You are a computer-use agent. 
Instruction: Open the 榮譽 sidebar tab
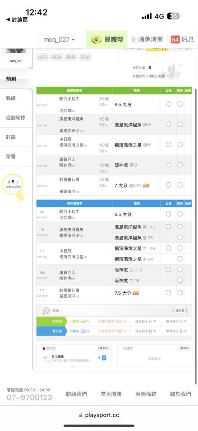16,157
